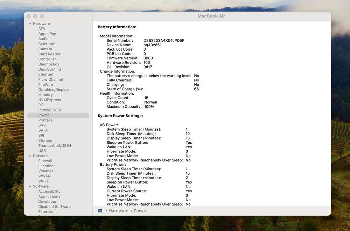Collapse the Network section chevron
The height and width of the screenshot is (231, 350).
tap(30, 156)
